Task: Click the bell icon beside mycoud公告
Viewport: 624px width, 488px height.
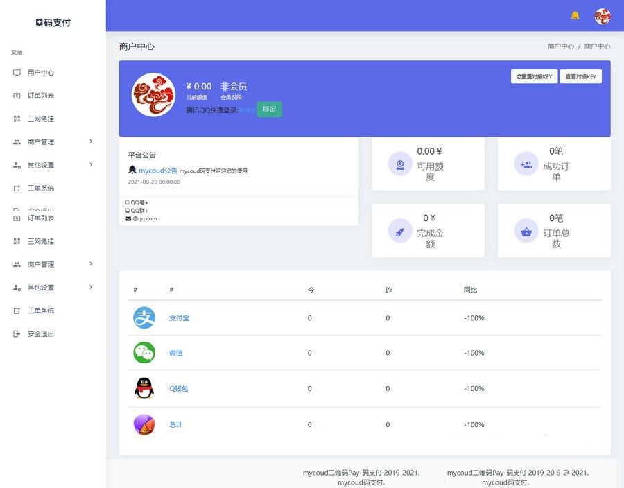Action: (x=132, y=170)
